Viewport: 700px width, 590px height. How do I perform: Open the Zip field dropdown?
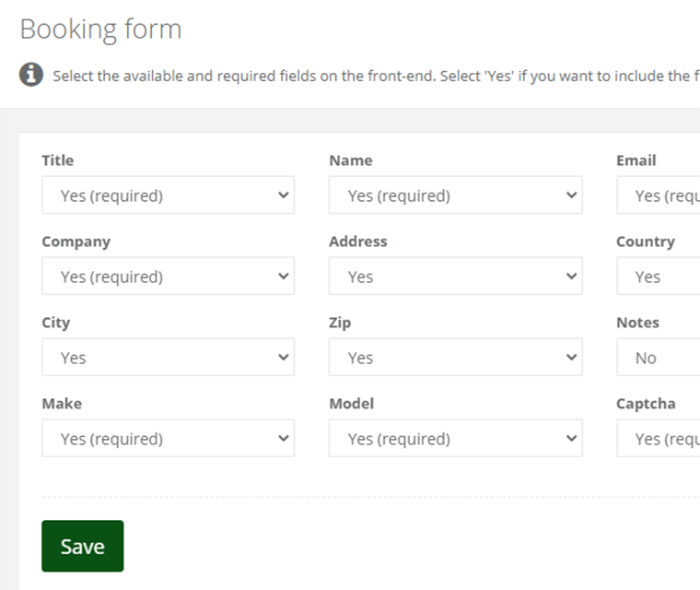click(455, 357)
